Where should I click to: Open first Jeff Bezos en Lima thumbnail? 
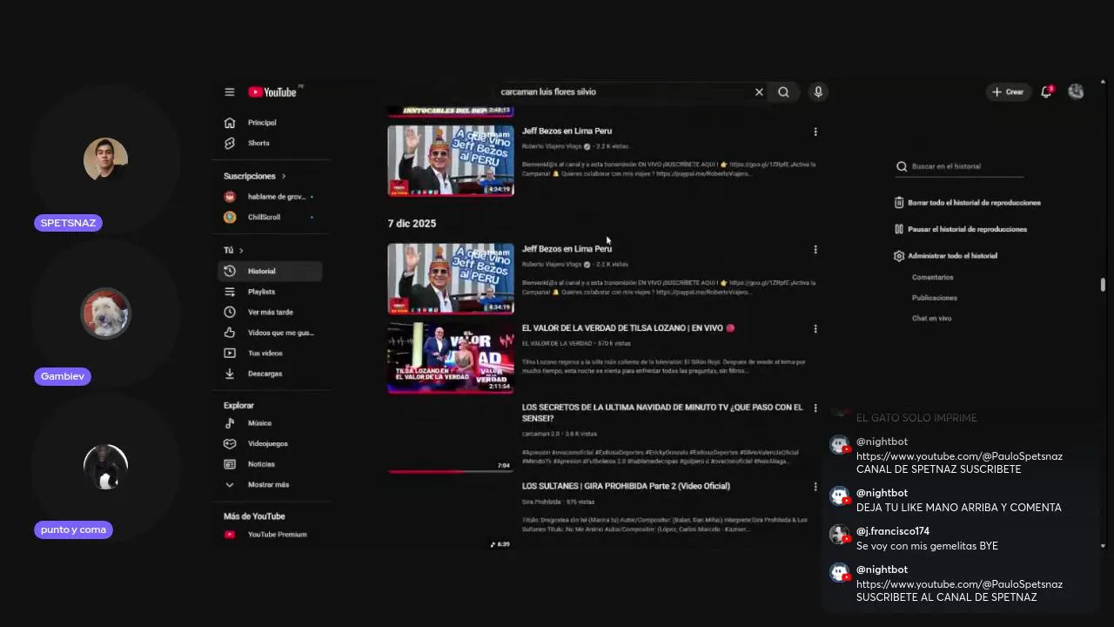tap(451, 160)
